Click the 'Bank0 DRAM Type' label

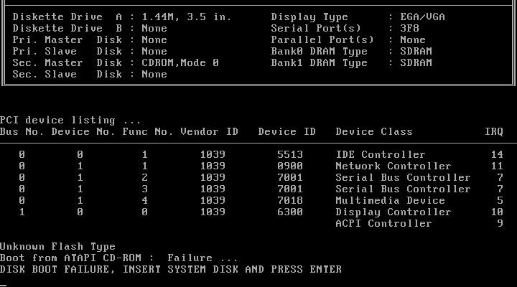(319, 52)
